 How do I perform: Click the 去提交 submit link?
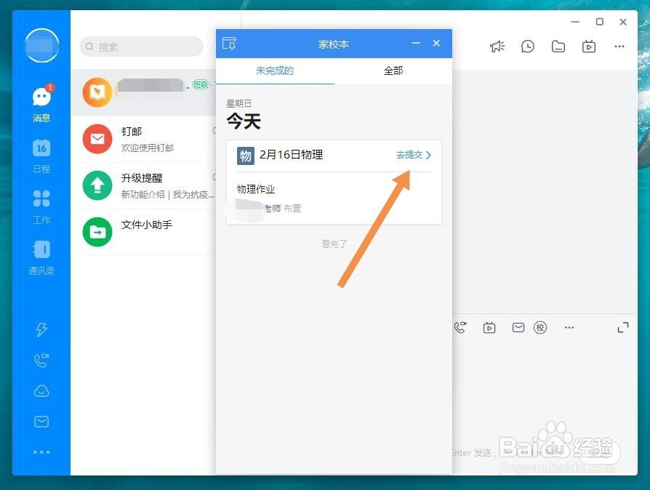411,154
